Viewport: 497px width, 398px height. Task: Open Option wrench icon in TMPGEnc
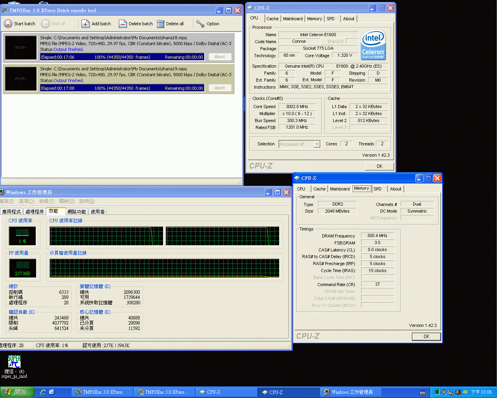[200, 24]
